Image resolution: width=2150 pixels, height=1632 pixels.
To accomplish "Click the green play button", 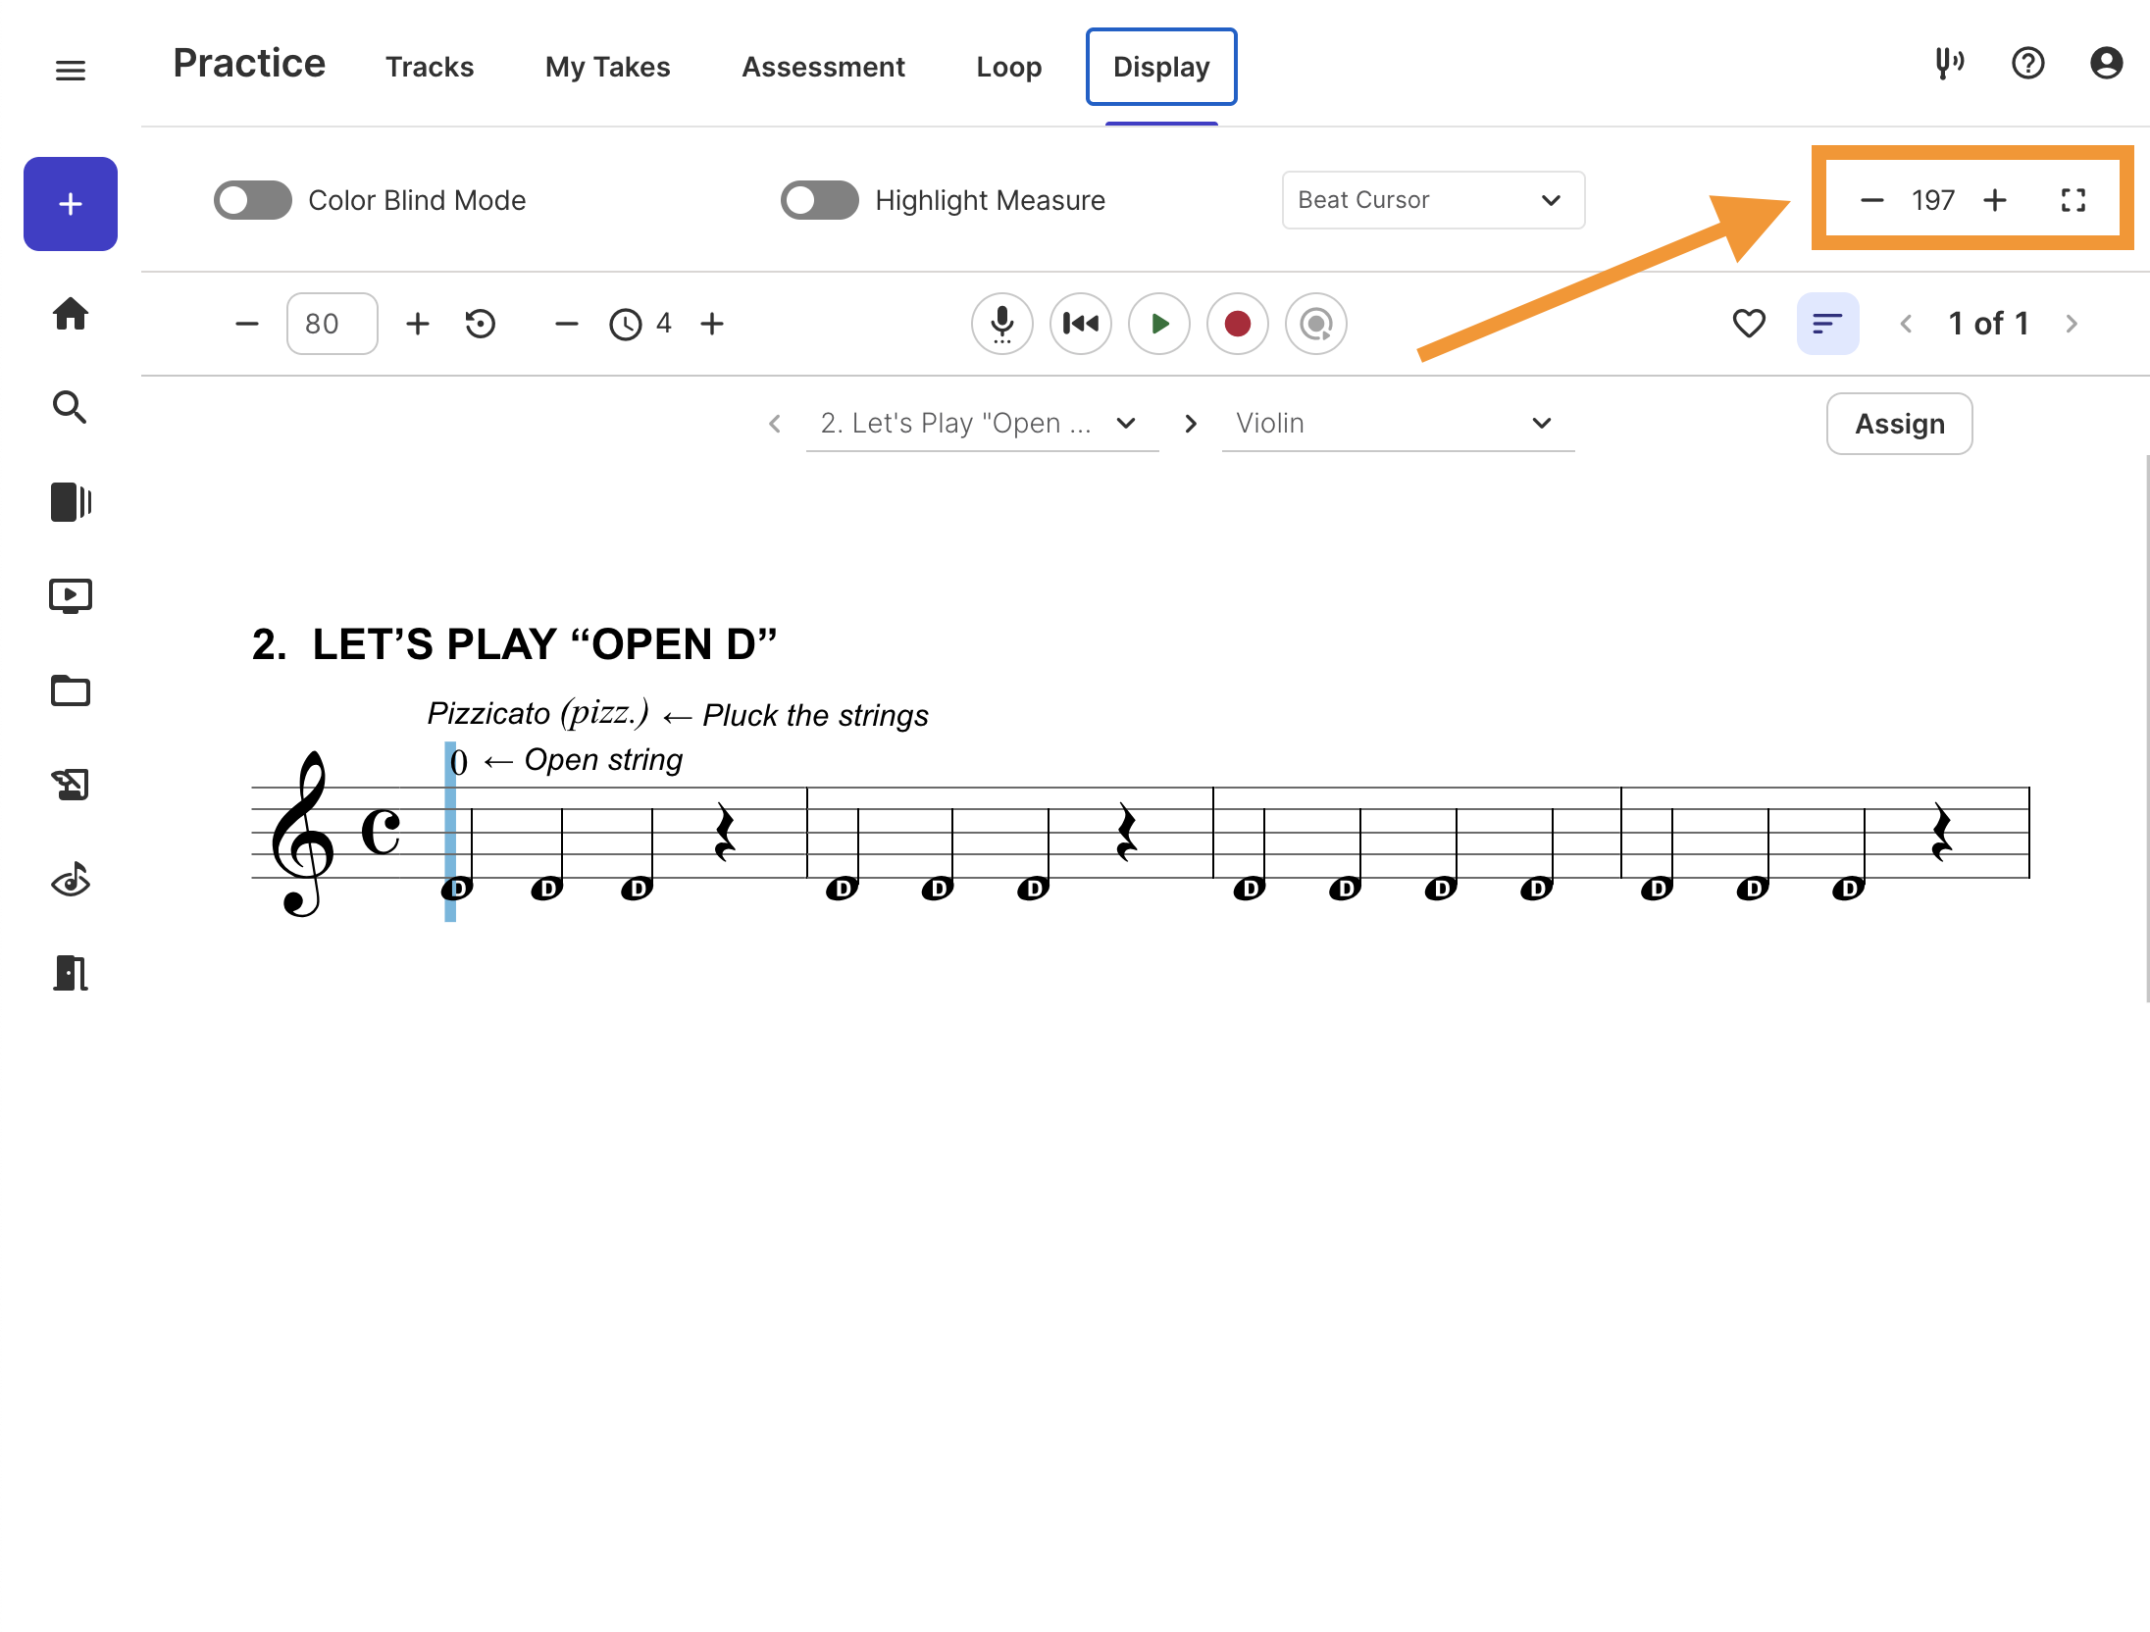I will (x=1159, y=324).
